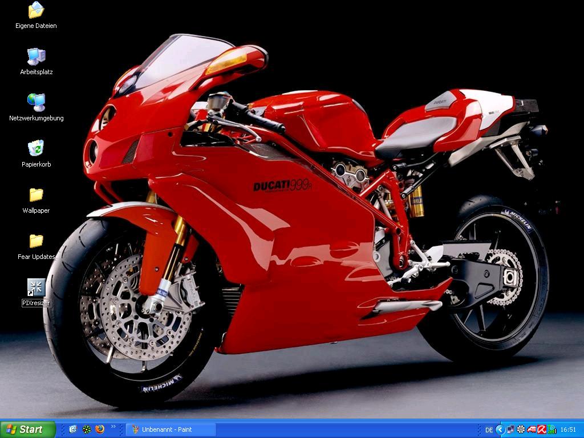Image resolution: width=584 pixels, height=438 pixels.
Task: Click the ATI tray icon
Action: (531, 429)
